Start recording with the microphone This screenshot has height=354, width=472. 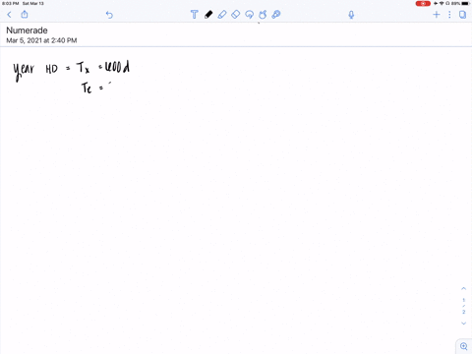351,15
